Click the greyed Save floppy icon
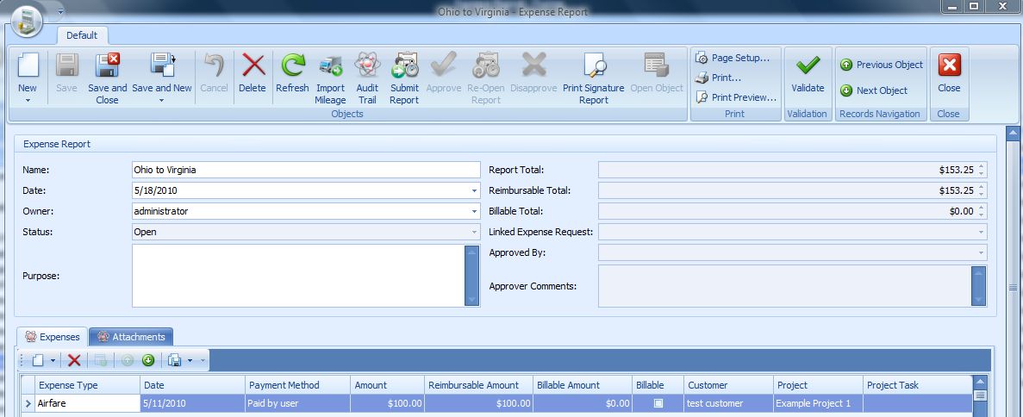The height and width of the screenshot is (417, 1023). tap(66, 65)
